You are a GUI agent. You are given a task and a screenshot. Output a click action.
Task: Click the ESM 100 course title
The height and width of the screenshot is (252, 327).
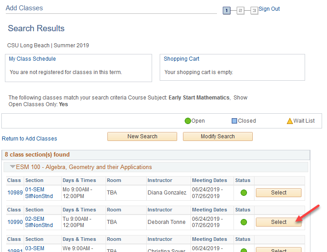(84, 167)
